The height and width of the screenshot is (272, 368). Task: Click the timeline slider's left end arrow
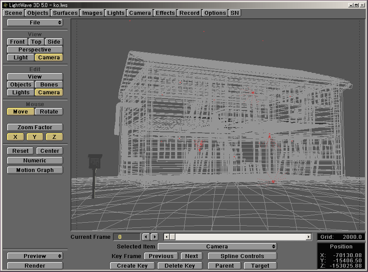tap(166, 237)
